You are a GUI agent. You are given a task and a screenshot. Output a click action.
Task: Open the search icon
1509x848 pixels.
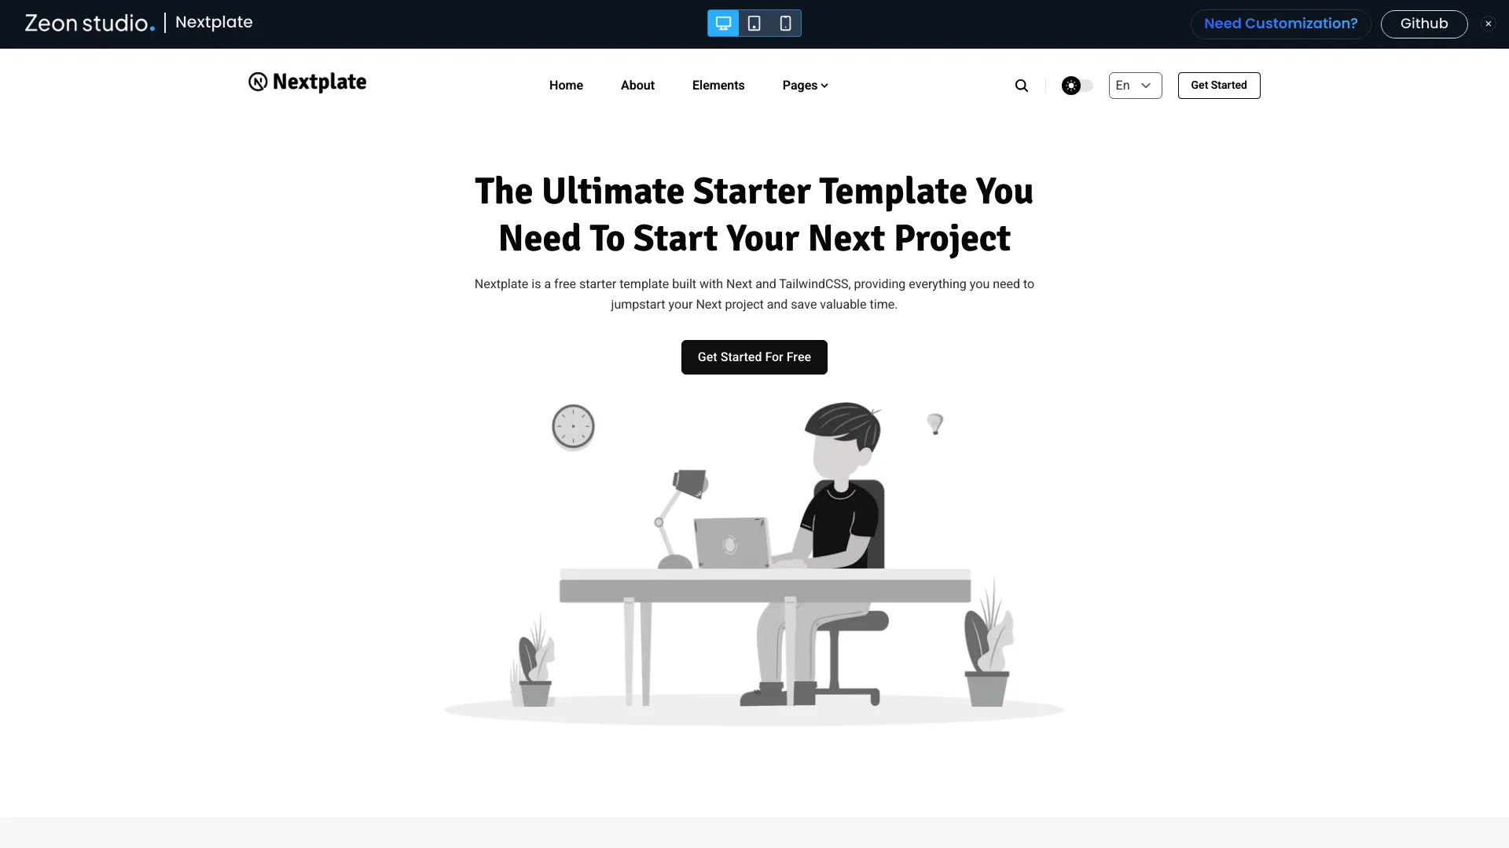[x=1022, y=85]
